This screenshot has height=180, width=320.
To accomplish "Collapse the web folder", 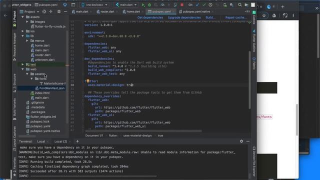I will click(x=22, y=69).
